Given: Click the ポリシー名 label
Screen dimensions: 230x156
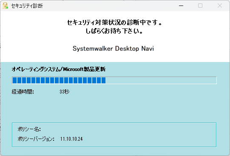Looking at the screenshot, I should [x=29, y=129].
